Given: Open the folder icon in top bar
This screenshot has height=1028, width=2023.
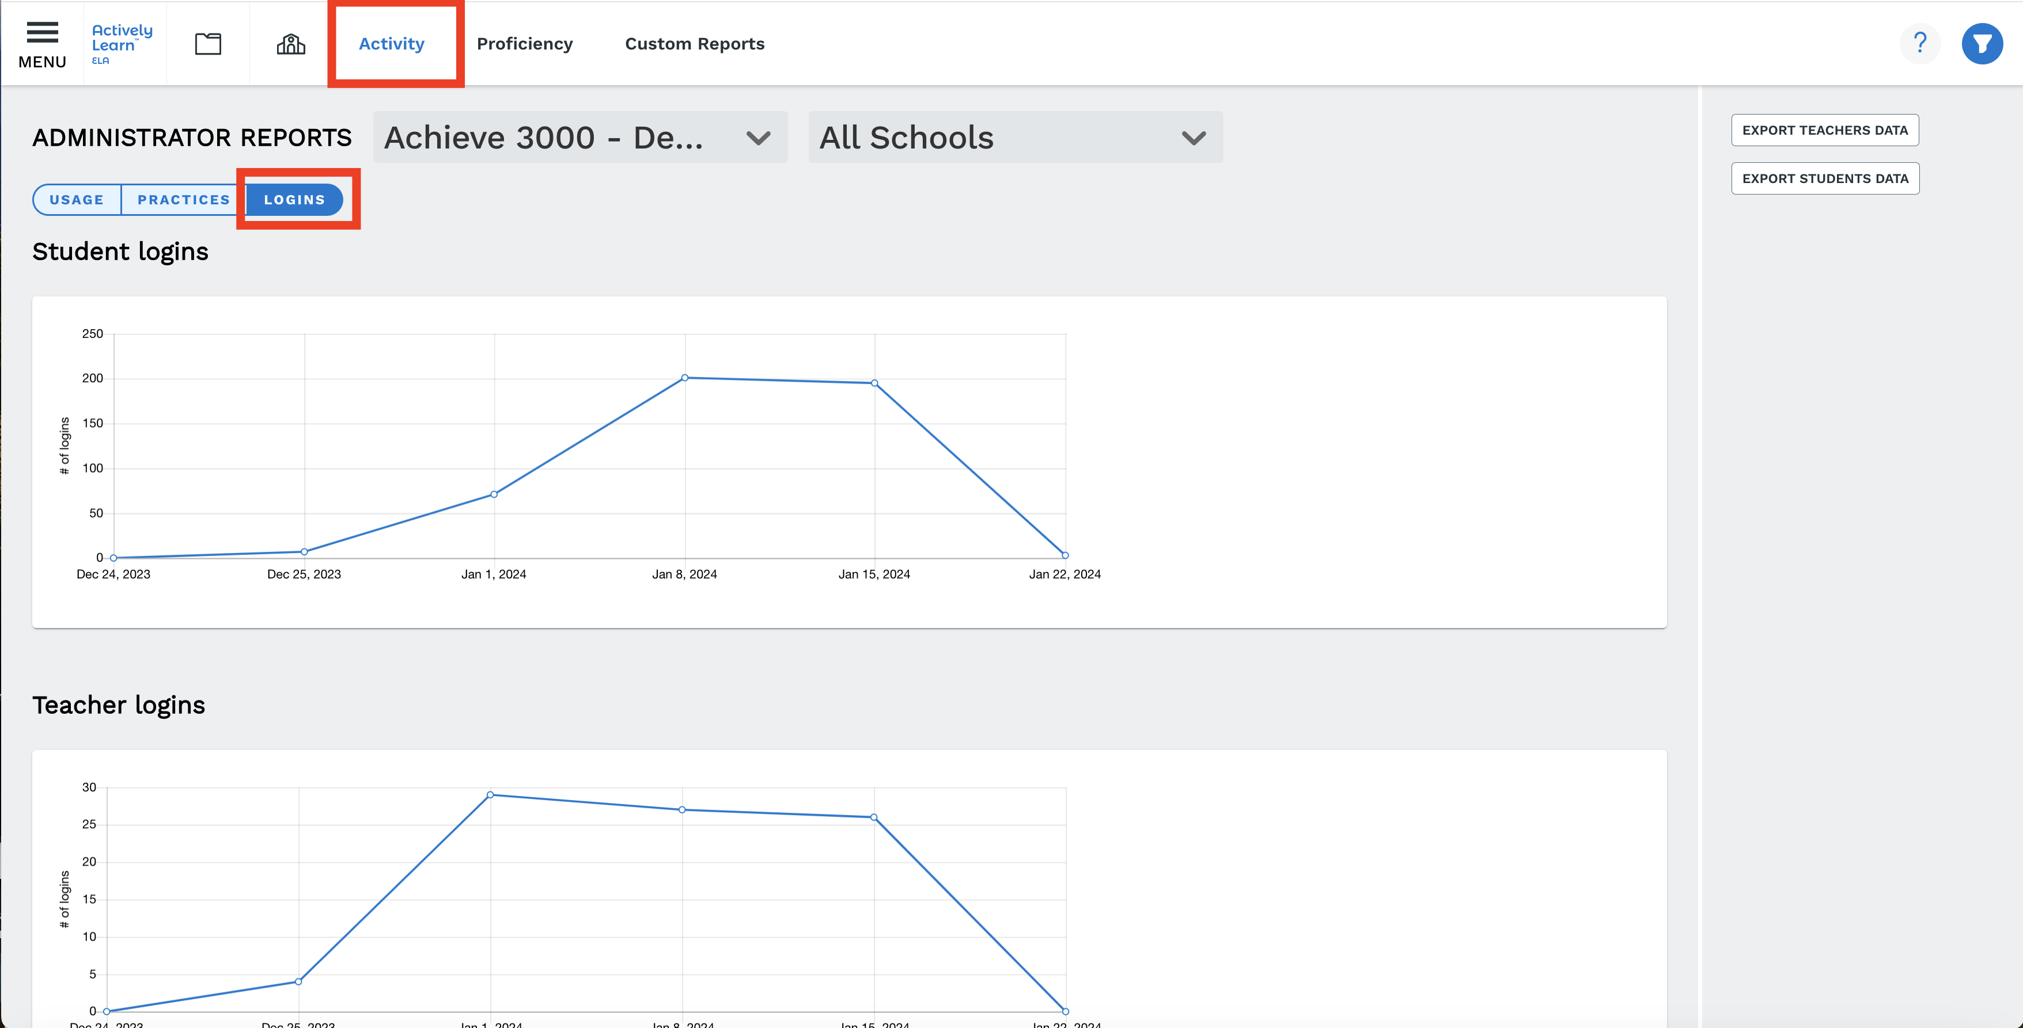Looking at the screenshot, I should (208, 44).
